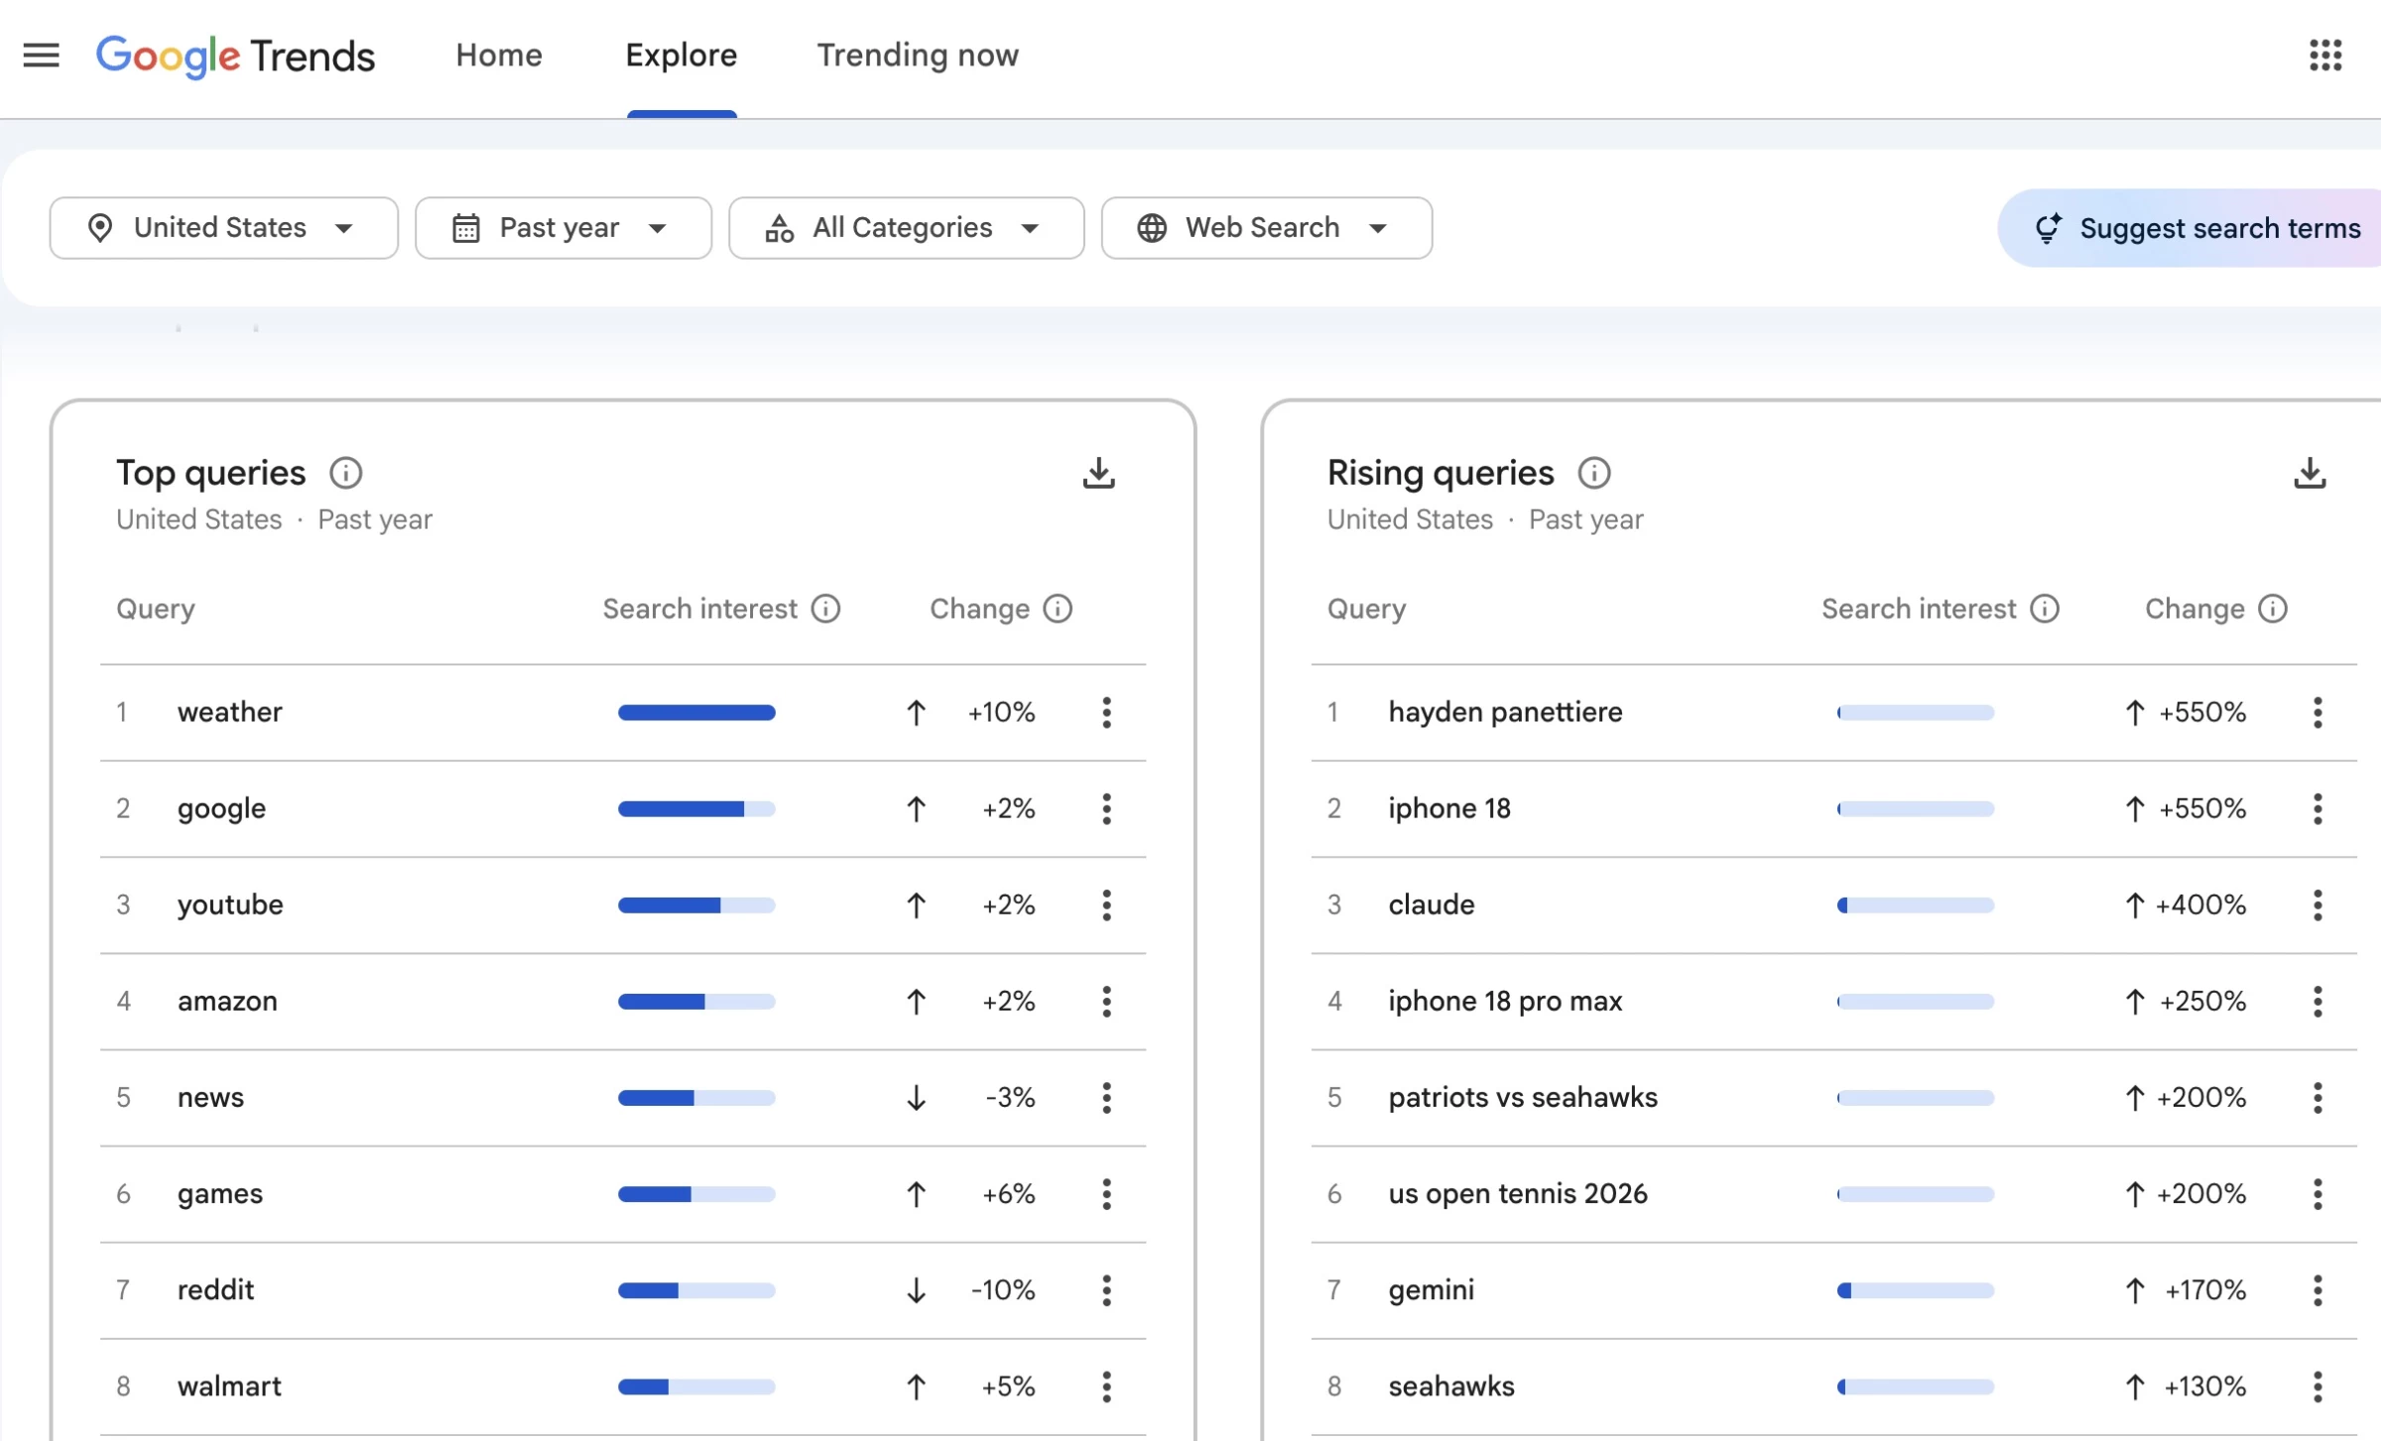Click weather search interest bar
Image resolution: width=2381 pixels, height=1441 pixels.
(696, 712)
